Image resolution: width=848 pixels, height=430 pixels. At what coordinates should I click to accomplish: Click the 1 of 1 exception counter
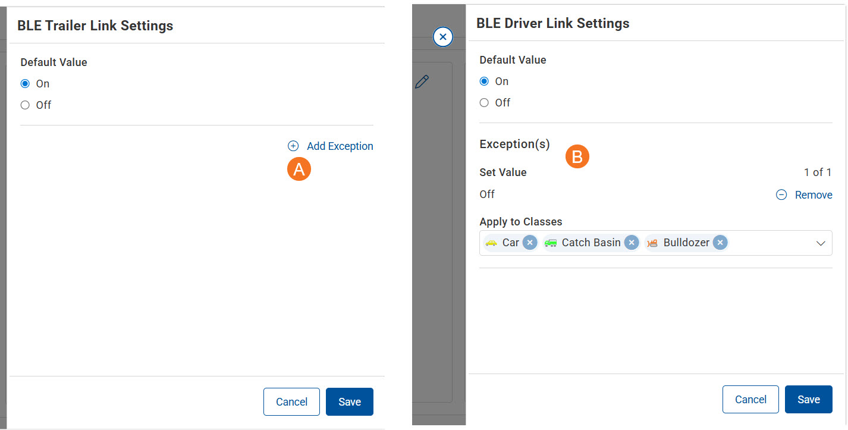coord(818,172)
